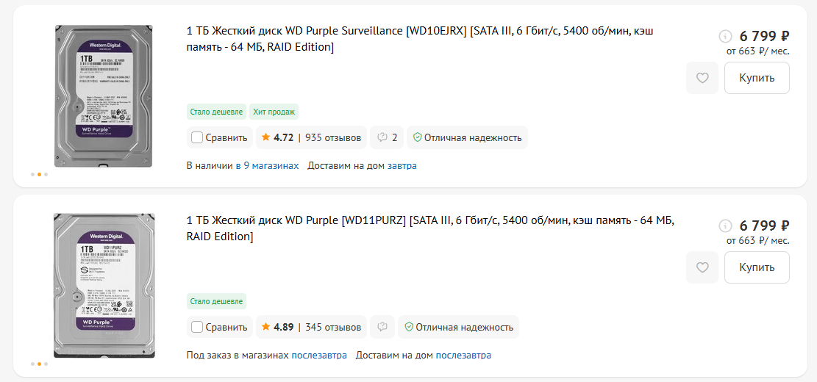Open the comments icon showing 2 questions
The image size is (817, 382).
click(388, 137)
